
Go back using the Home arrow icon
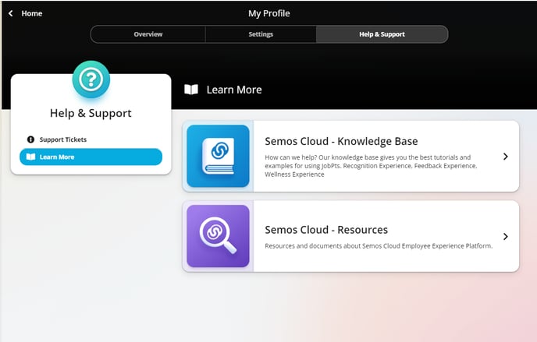pos(11,13)
